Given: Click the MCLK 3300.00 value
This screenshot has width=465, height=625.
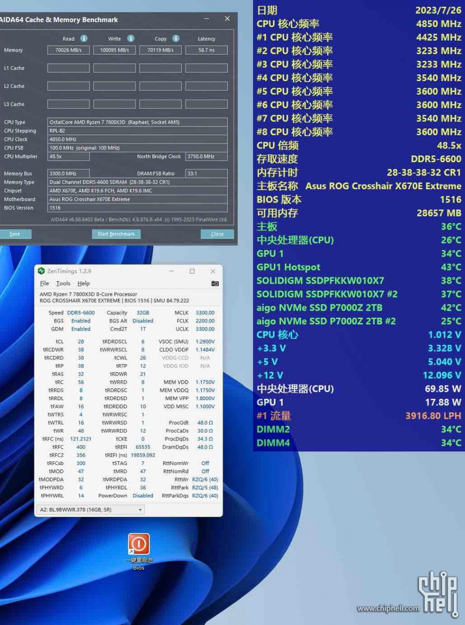Looking at the screenshot, I should pos(205,313).
